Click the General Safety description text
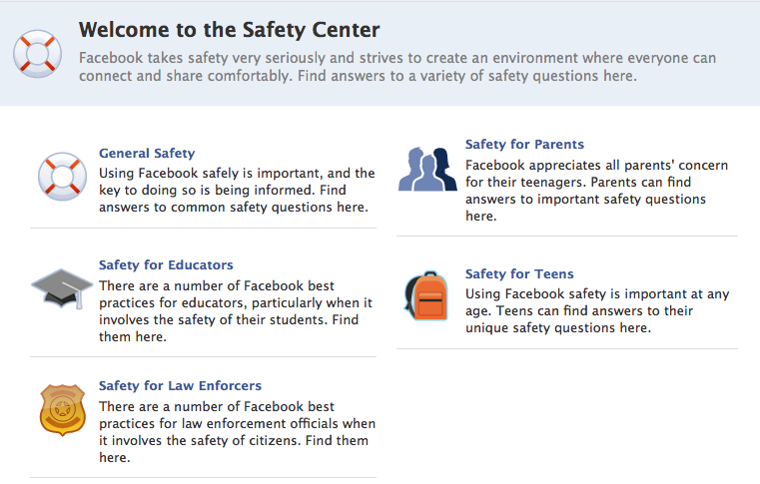 click(x=237, y=190)
